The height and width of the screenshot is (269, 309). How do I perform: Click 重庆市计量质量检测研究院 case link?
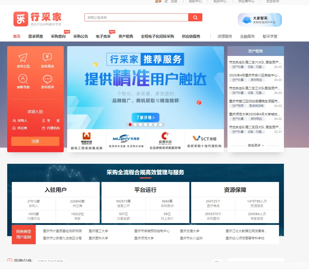[x=62, y=231]
